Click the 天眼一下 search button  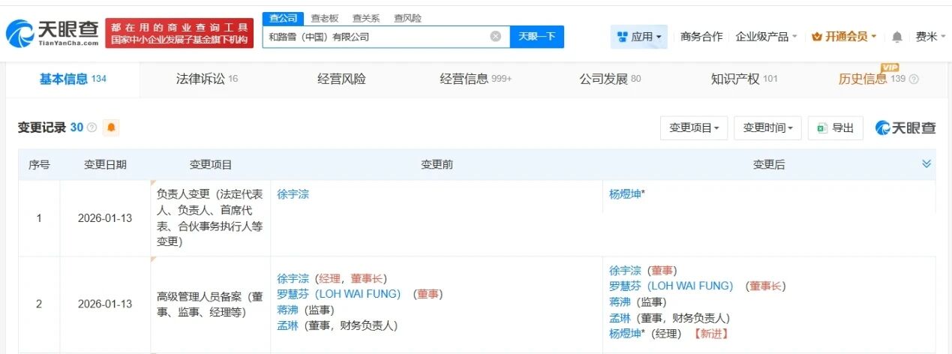537,36
